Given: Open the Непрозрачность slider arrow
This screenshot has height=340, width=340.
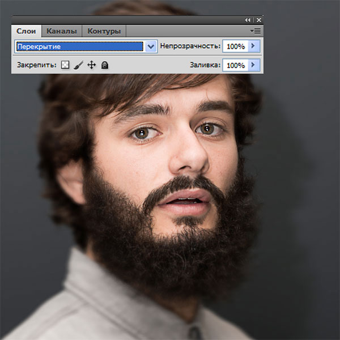Looking at the screenshot, I should pos(254,46).
